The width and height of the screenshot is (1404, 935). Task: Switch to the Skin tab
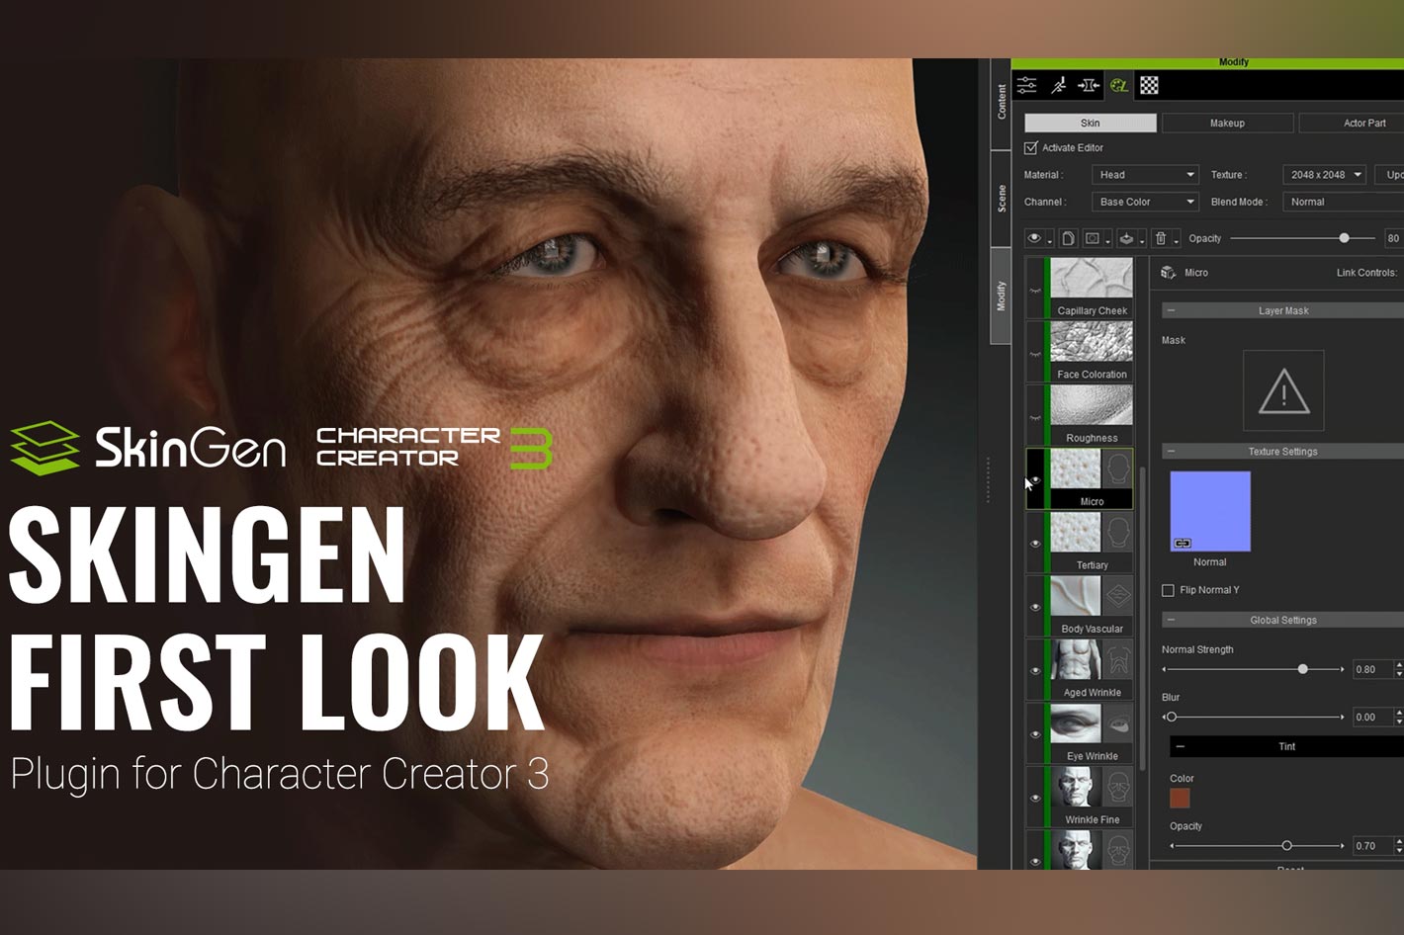click(1090, 123)
